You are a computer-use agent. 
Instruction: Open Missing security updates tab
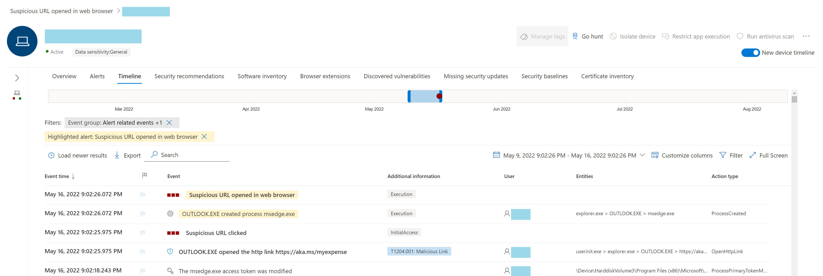[x=476, y=76]
